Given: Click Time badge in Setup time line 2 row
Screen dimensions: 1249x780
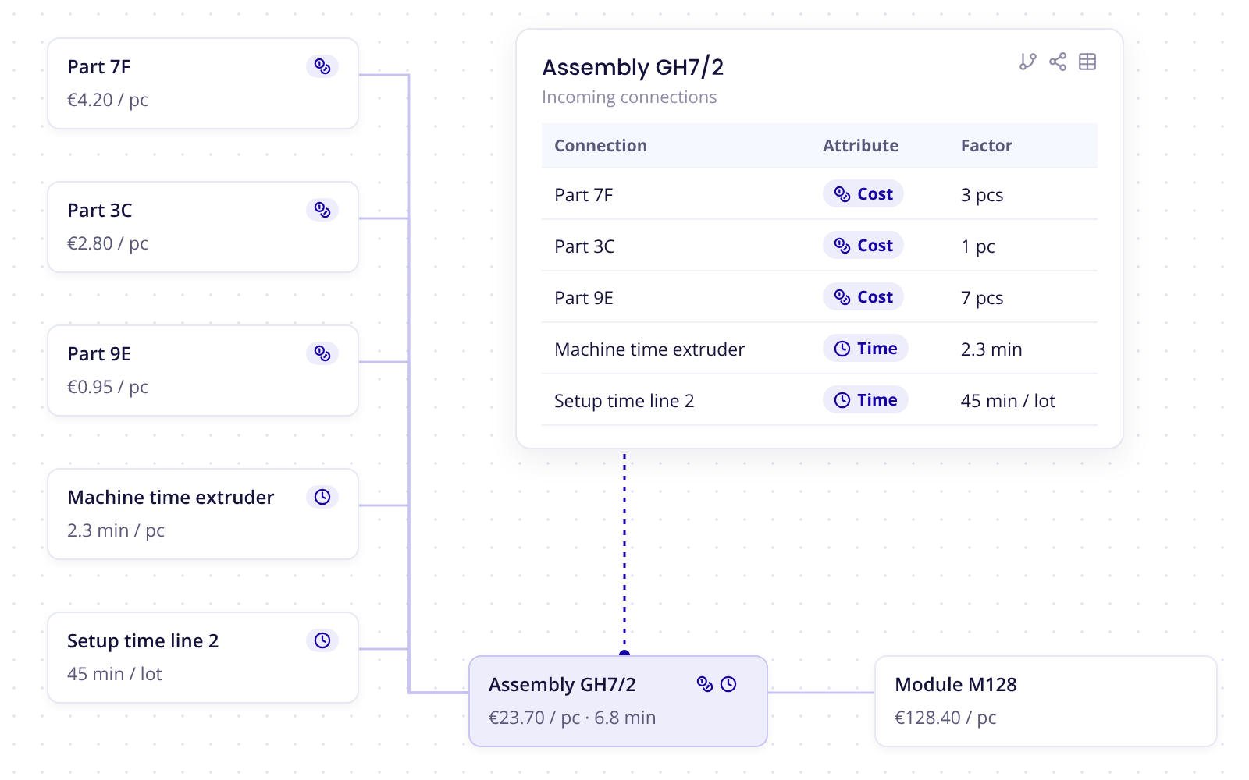Looking at the screenshot, I should [x=866, y=399].
